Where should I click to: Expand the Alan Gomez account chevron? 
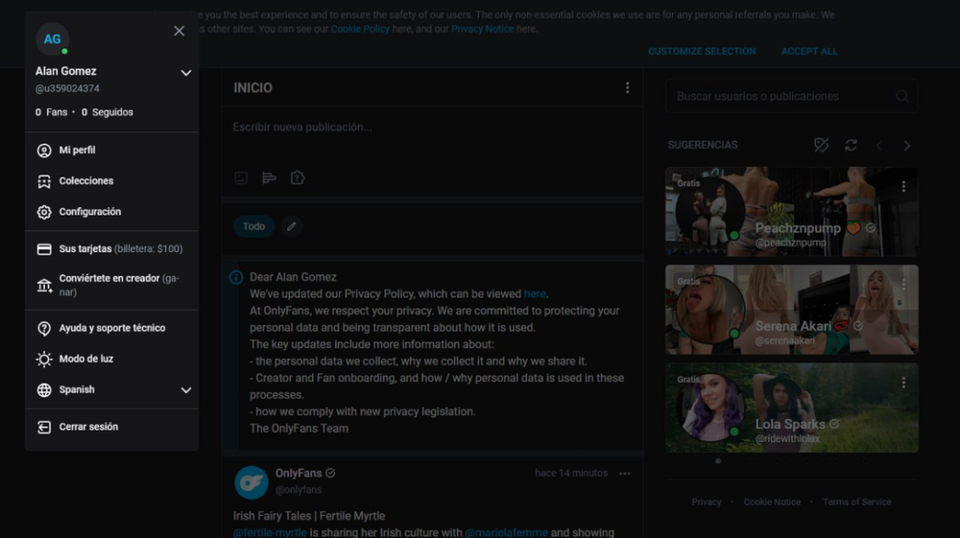[x=185, y=73]
